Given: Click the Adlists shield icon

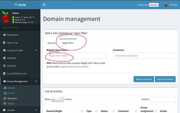Looking at the screenshot, I should [5, 104].
